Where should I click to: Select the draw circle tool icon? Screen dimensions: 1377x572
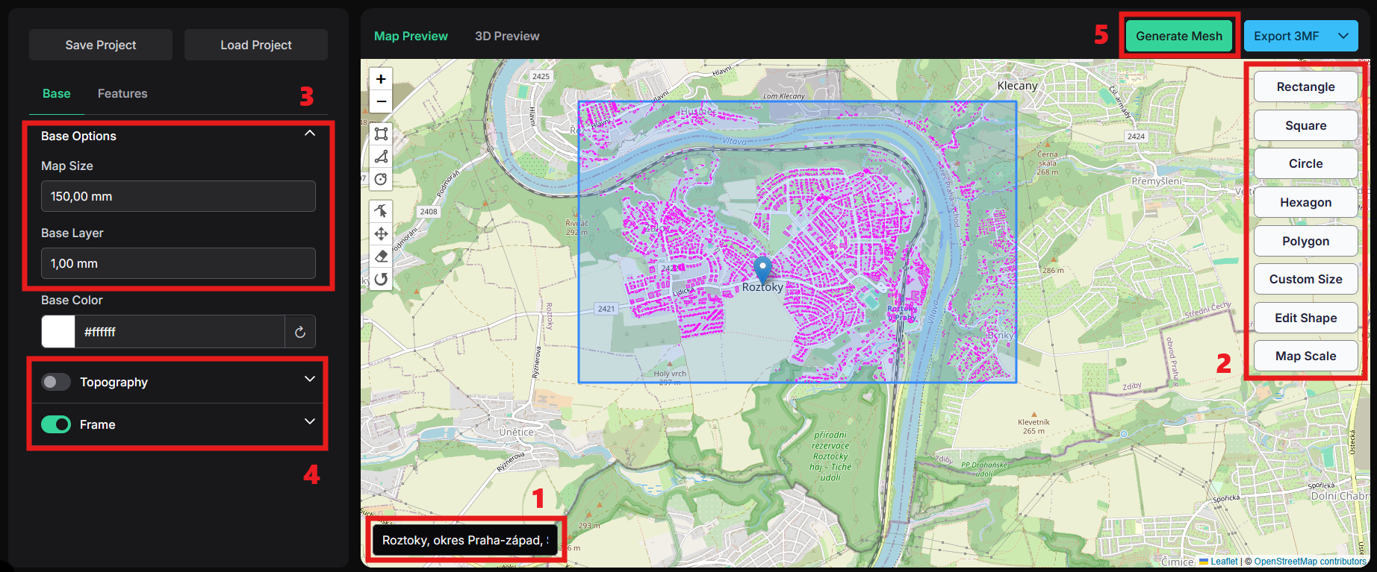381,179
